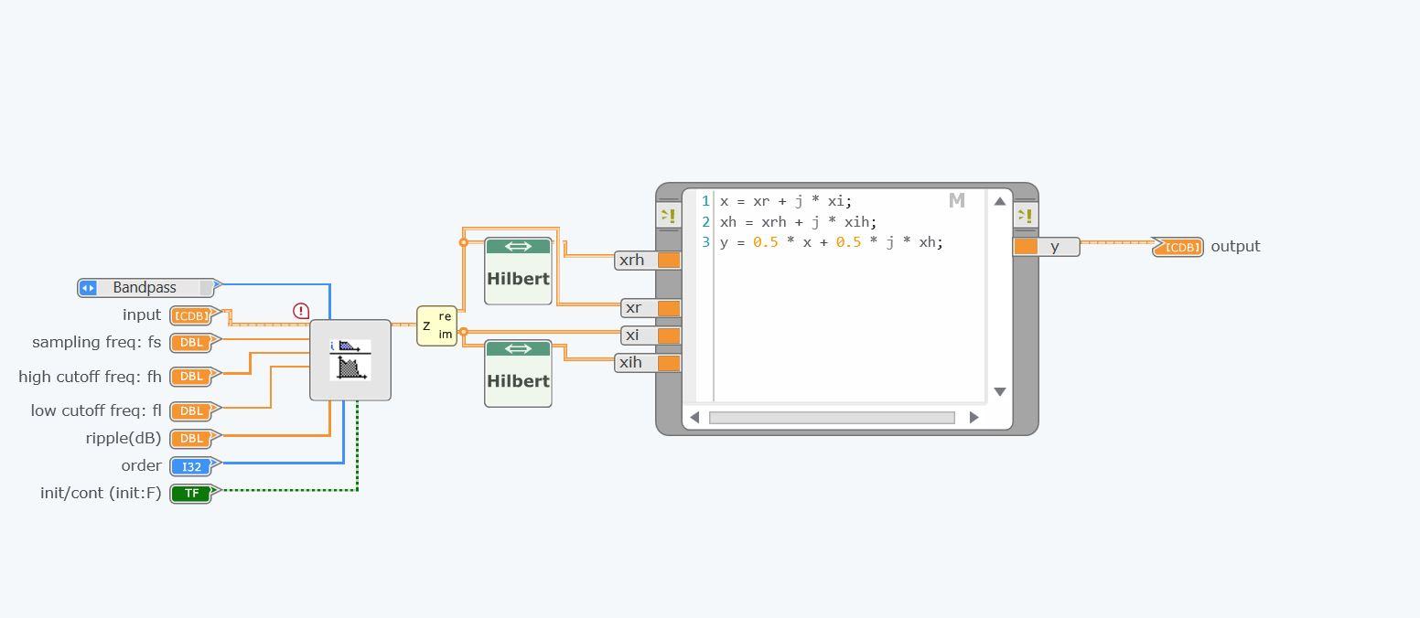Image resolution: width=1420 pixels, height=618 pixels.
Task: Click the 'input' label
Action: click(x=142, y=315)
